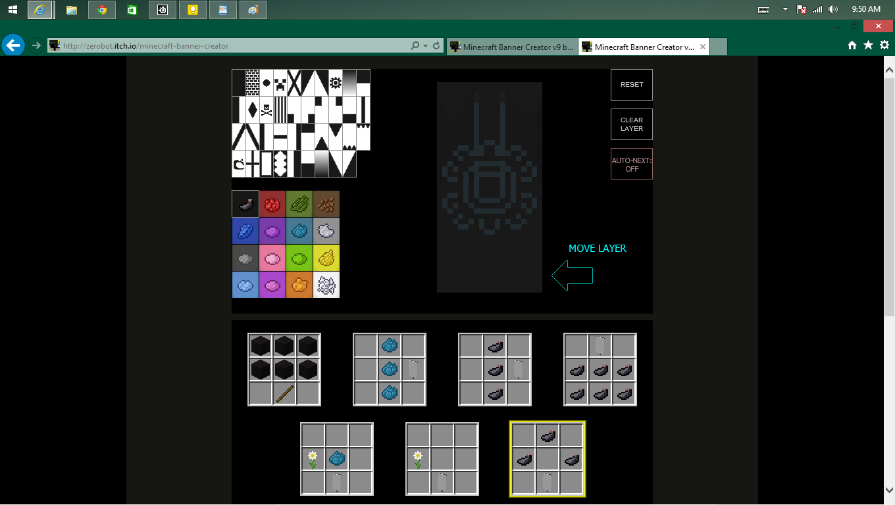Open the volume control in tray
This screenshot has height=505, width=895.
[833, 9]
